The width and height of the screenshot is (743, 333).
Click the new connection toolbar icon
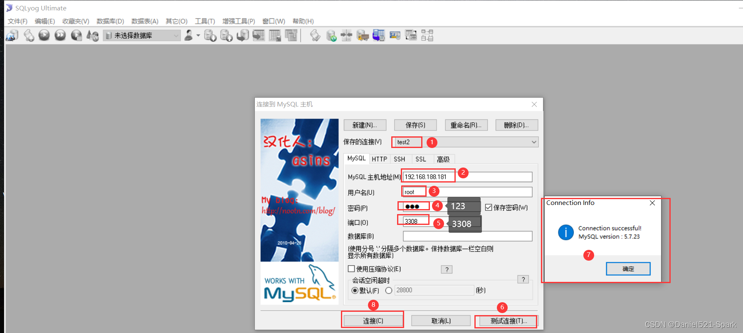[12, 35]
